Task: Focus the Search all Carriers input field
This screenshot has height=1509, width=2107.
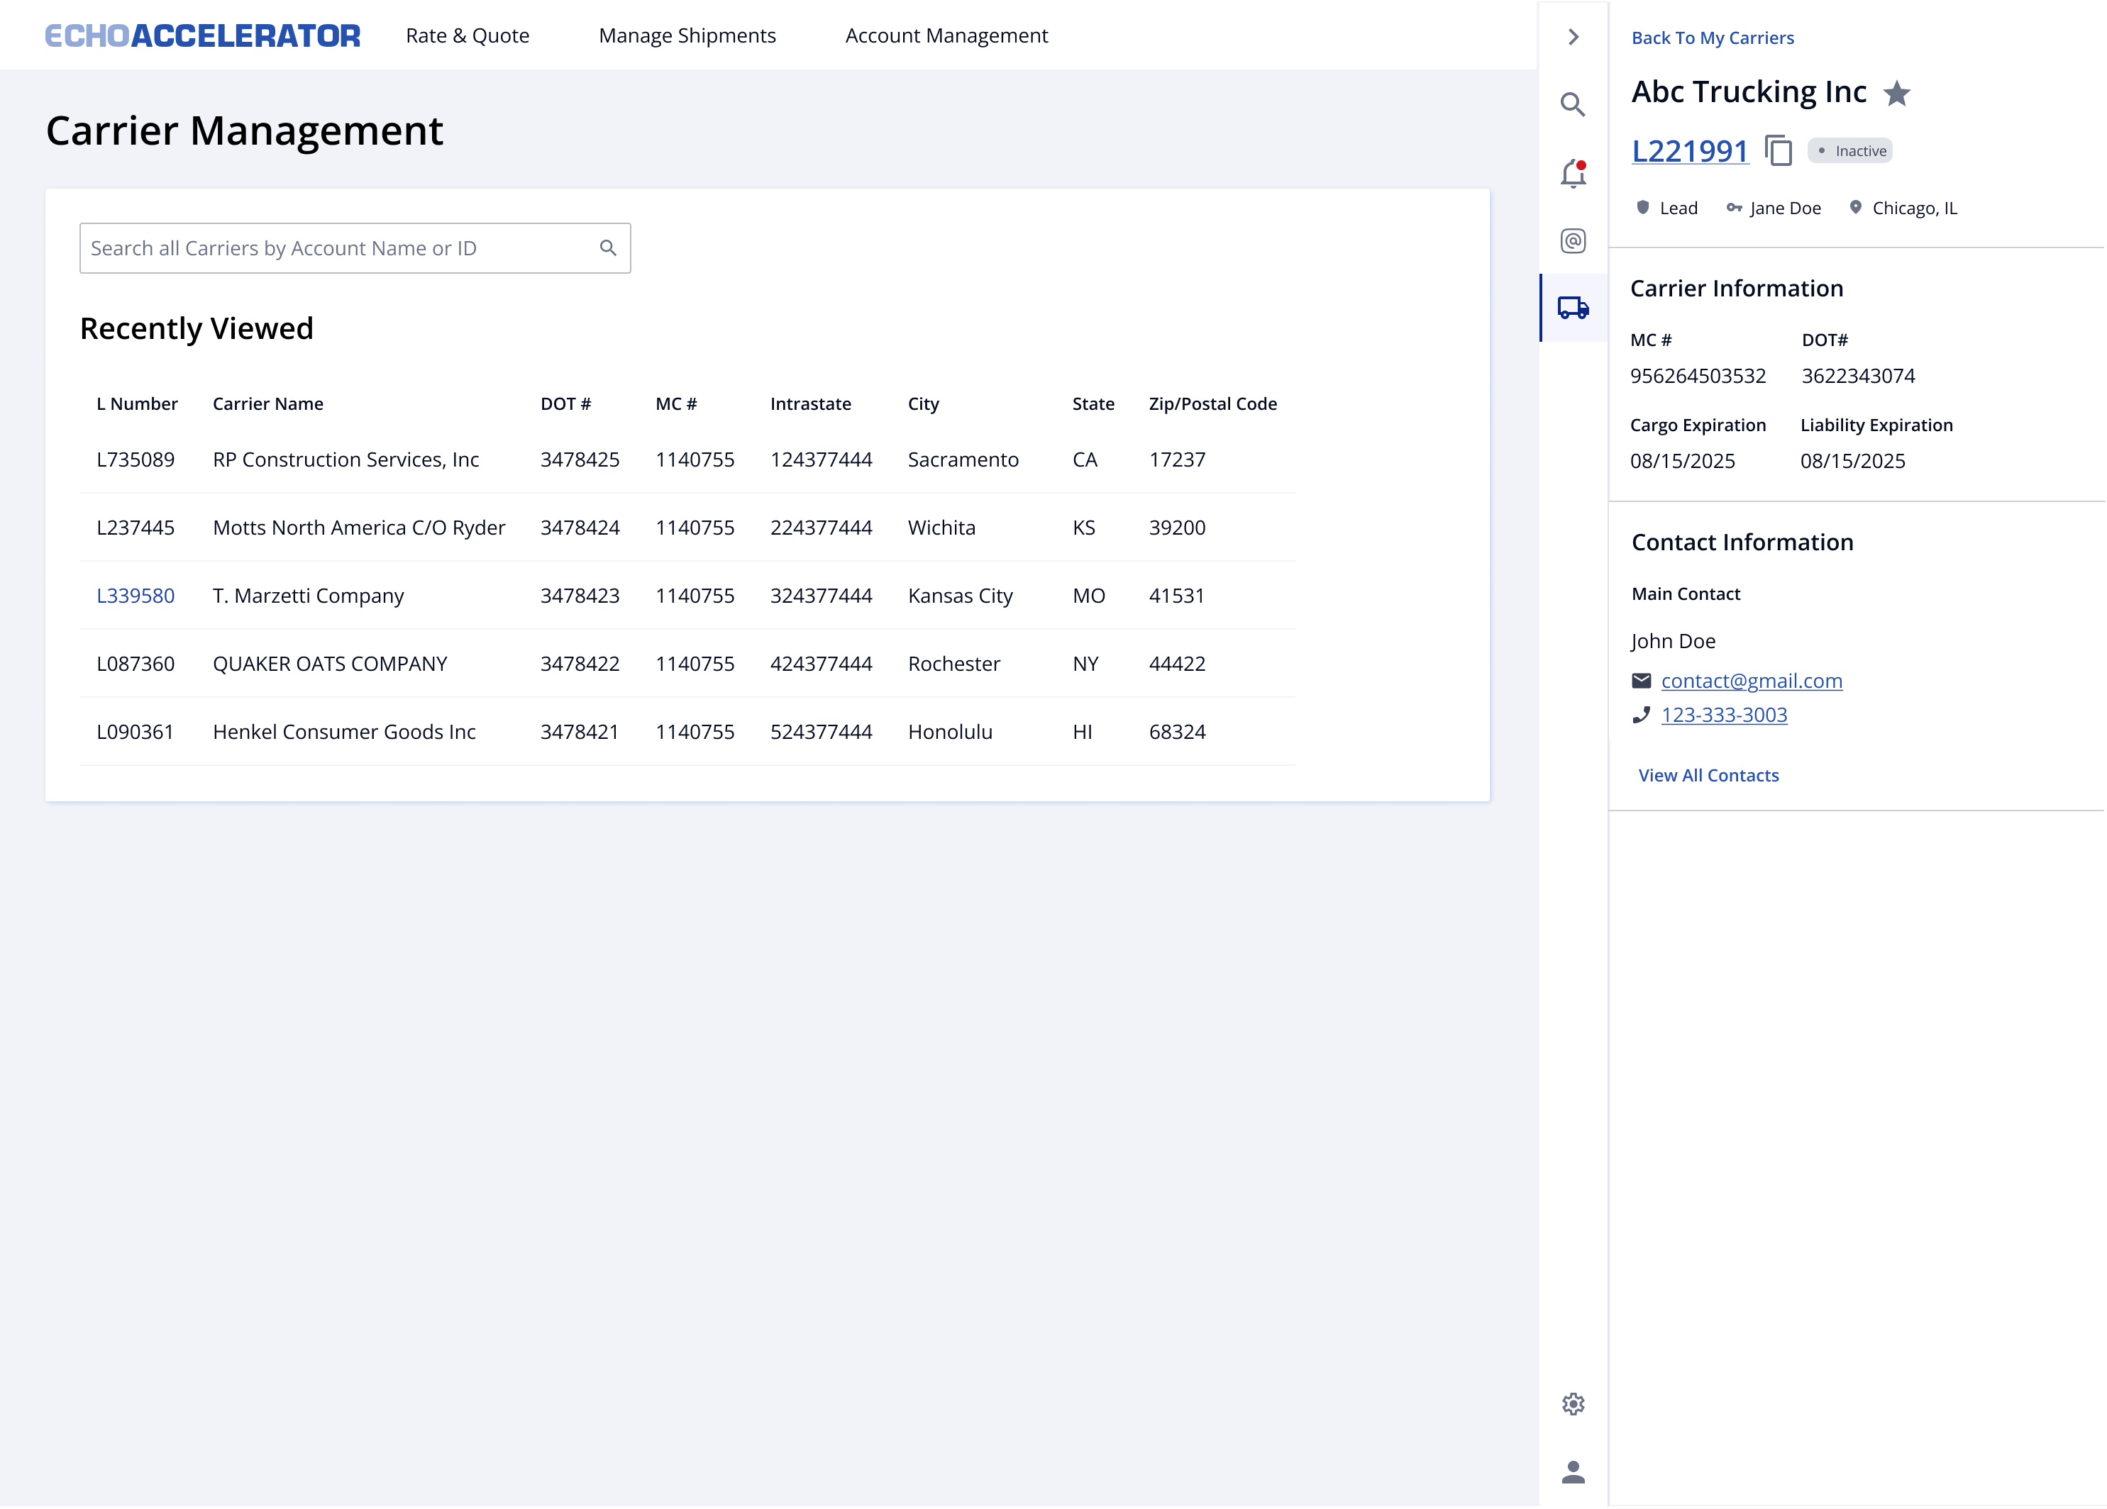Action: [x=355, y=248]
